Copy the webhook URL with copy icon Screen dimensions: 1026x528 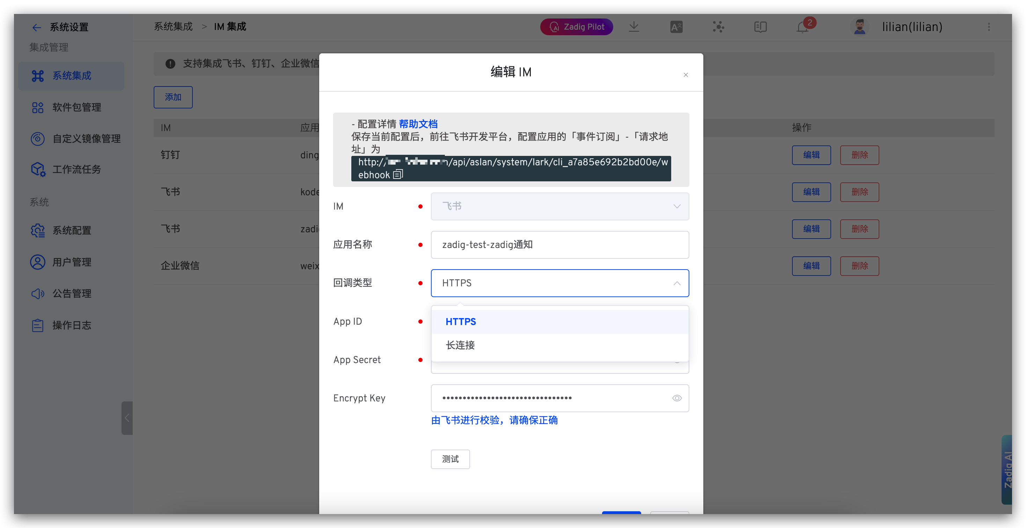pos(398,175)
